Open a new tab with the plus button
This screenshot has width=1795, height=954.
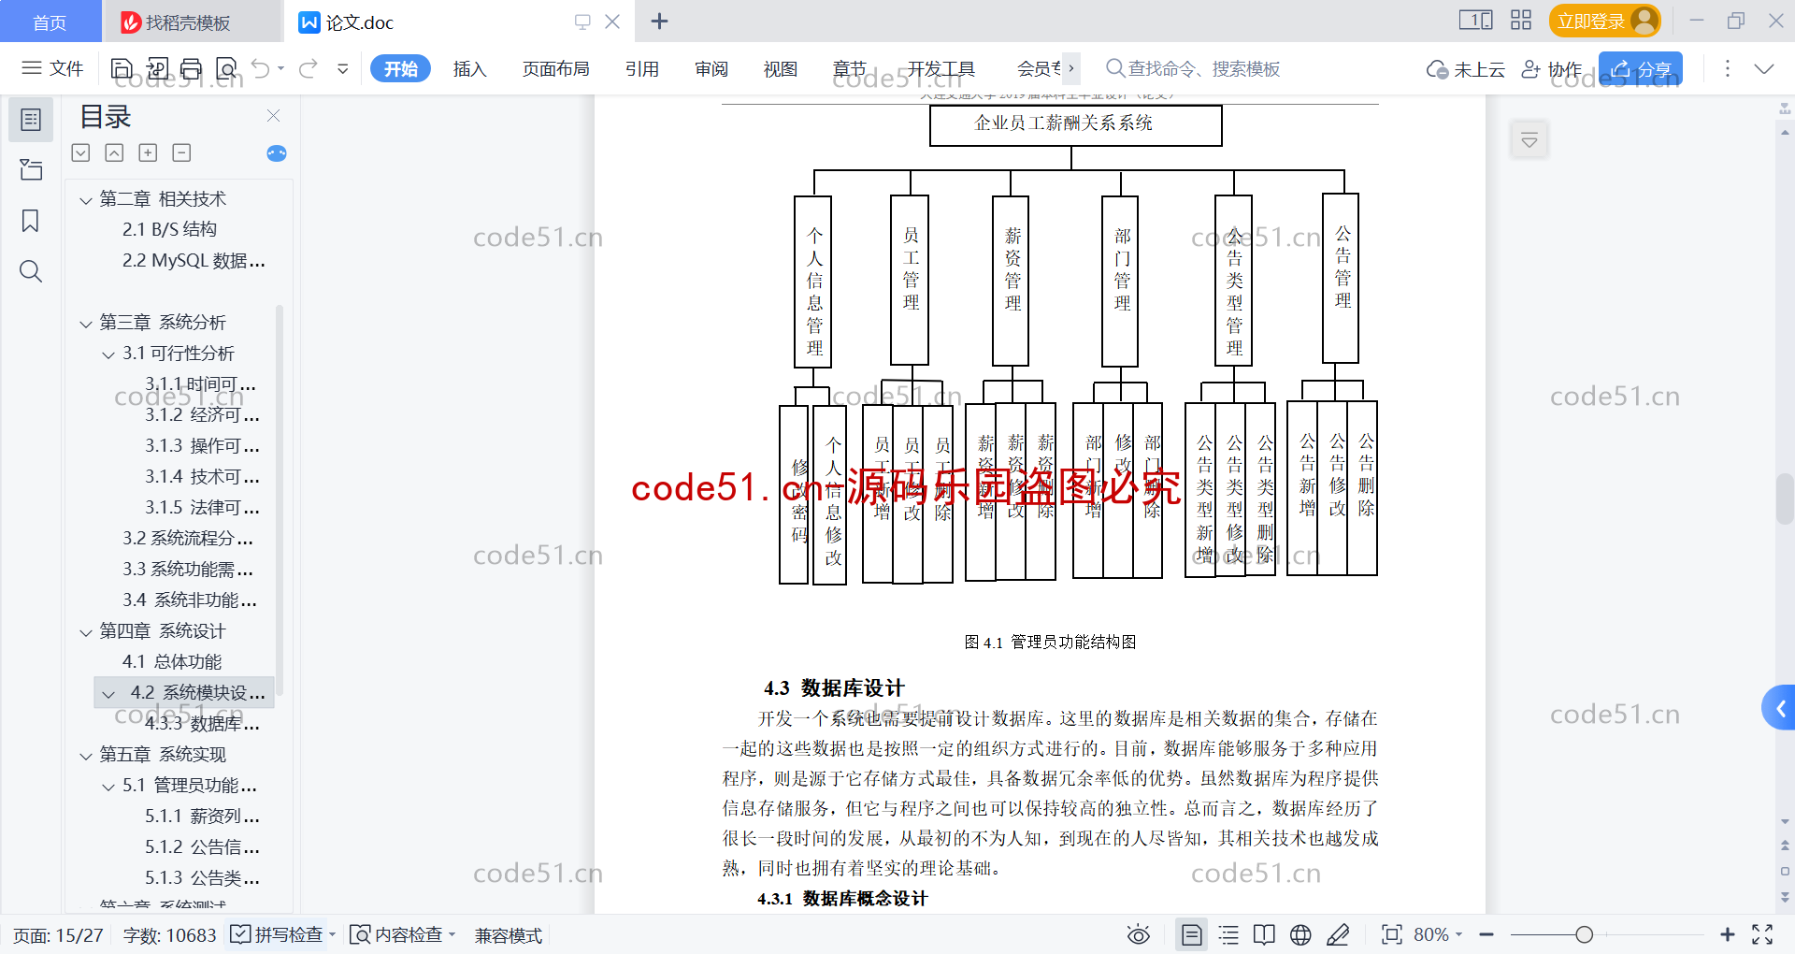659,21
